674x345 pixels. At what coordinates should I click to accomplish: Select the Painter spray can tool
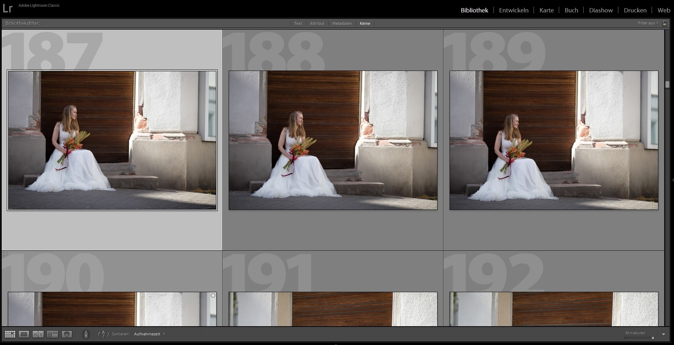86,334
